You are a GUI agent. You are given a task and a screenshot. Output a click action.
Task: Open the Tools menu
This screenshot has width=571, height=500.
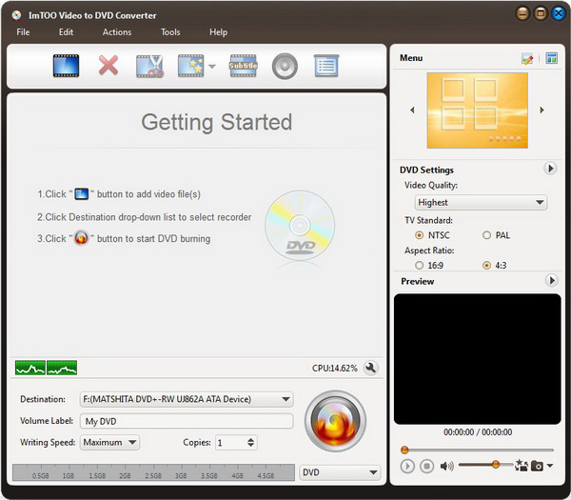(170, 32)
